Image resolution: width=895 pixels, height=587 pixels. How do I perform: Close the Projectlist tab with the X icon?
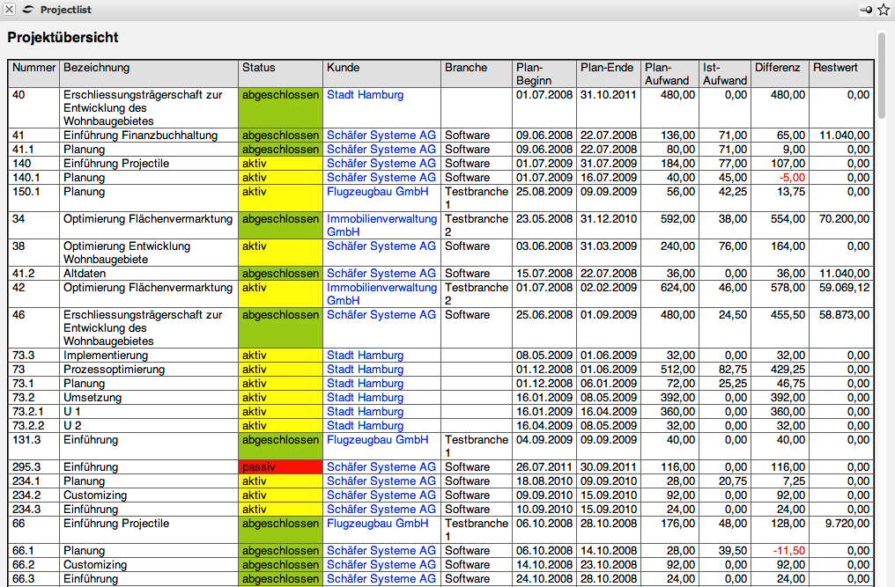point(10,10)
